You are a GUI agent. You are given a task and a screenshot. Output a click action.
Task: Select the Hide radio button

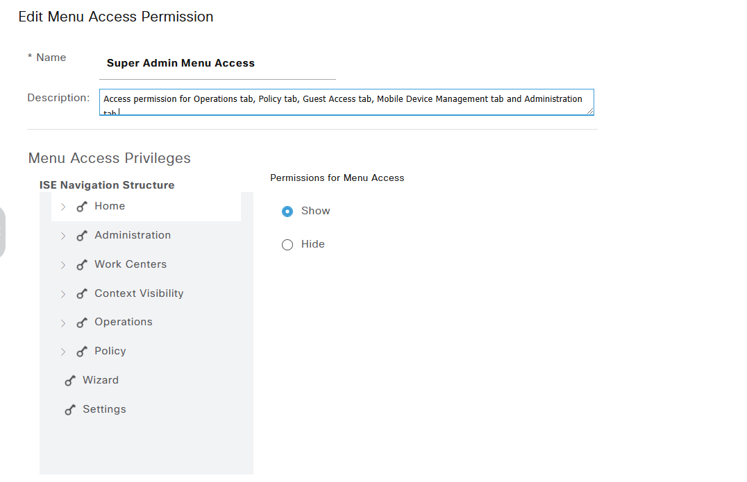coord(287,245)
